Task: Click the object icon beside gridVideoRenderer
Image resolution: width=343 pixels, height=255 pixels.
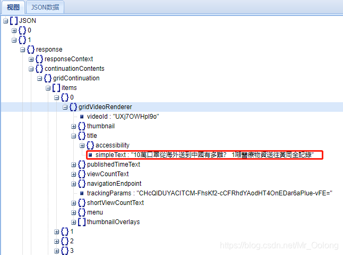Action: 73,107
